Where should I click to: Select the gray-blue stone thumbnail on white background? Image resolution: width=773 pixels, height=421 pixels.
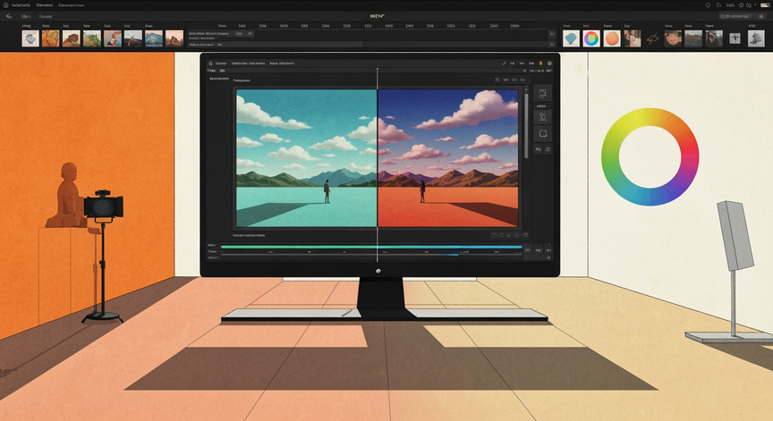coord(30,38)
